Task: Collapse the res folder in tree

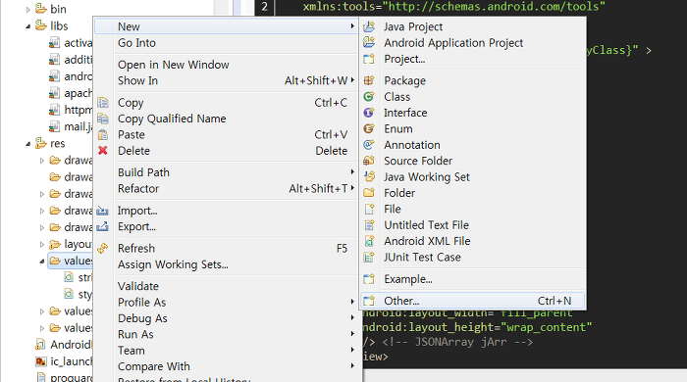Action: (x=28, y=144)
